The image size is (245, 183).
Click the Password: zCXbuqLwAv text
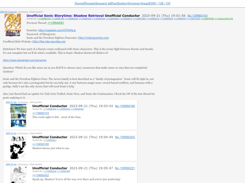tap(41, 34)
